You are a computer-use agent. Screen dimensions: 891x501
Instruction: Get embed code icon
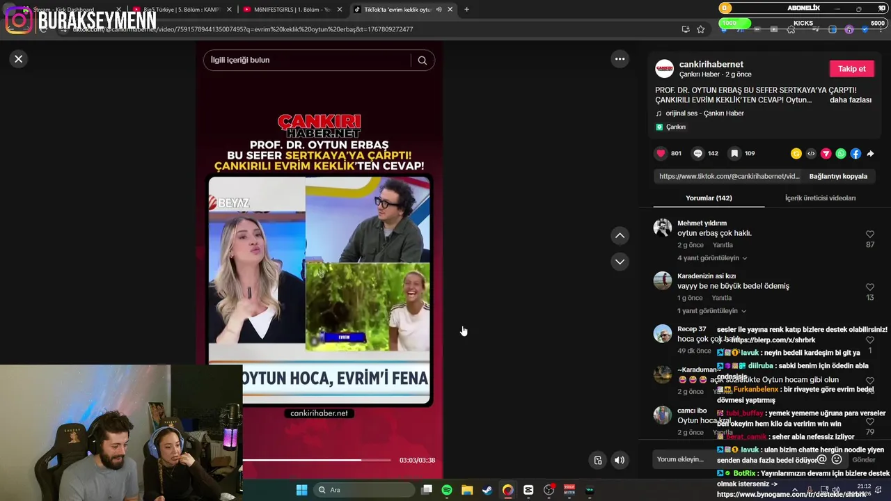tap(811, 154)
